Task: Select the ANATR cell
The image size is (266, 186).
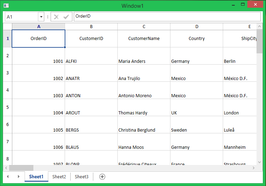Action: click(x=91, y=73)
